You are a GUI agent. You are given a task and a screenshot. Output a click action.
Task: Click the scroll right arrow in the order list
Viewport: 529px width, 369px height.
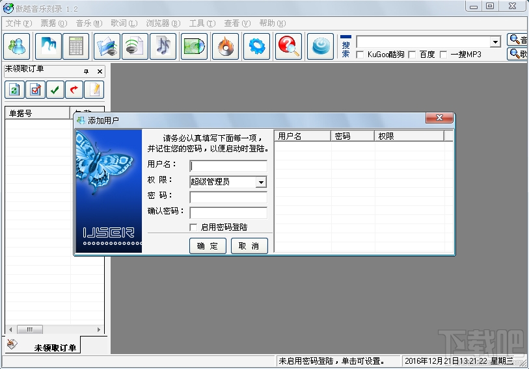pos(98,329)
